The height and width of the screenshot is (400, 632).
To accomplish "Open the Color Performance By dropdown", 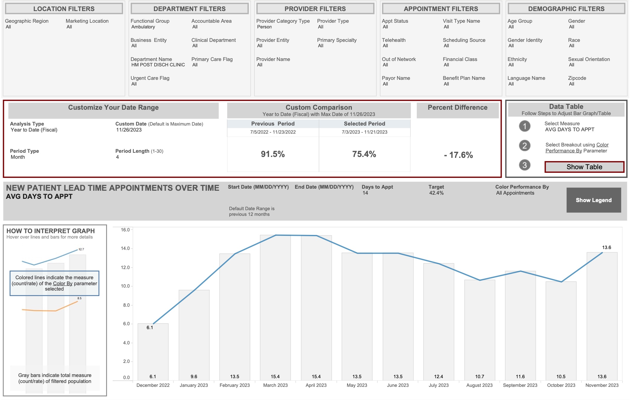I will tap(515, 193).
